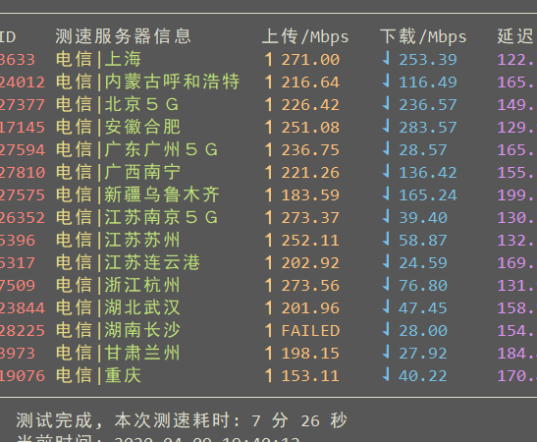Screen dimensions: 537x442
Task: Select the upload value 216.64
Action: click(310, 83)
